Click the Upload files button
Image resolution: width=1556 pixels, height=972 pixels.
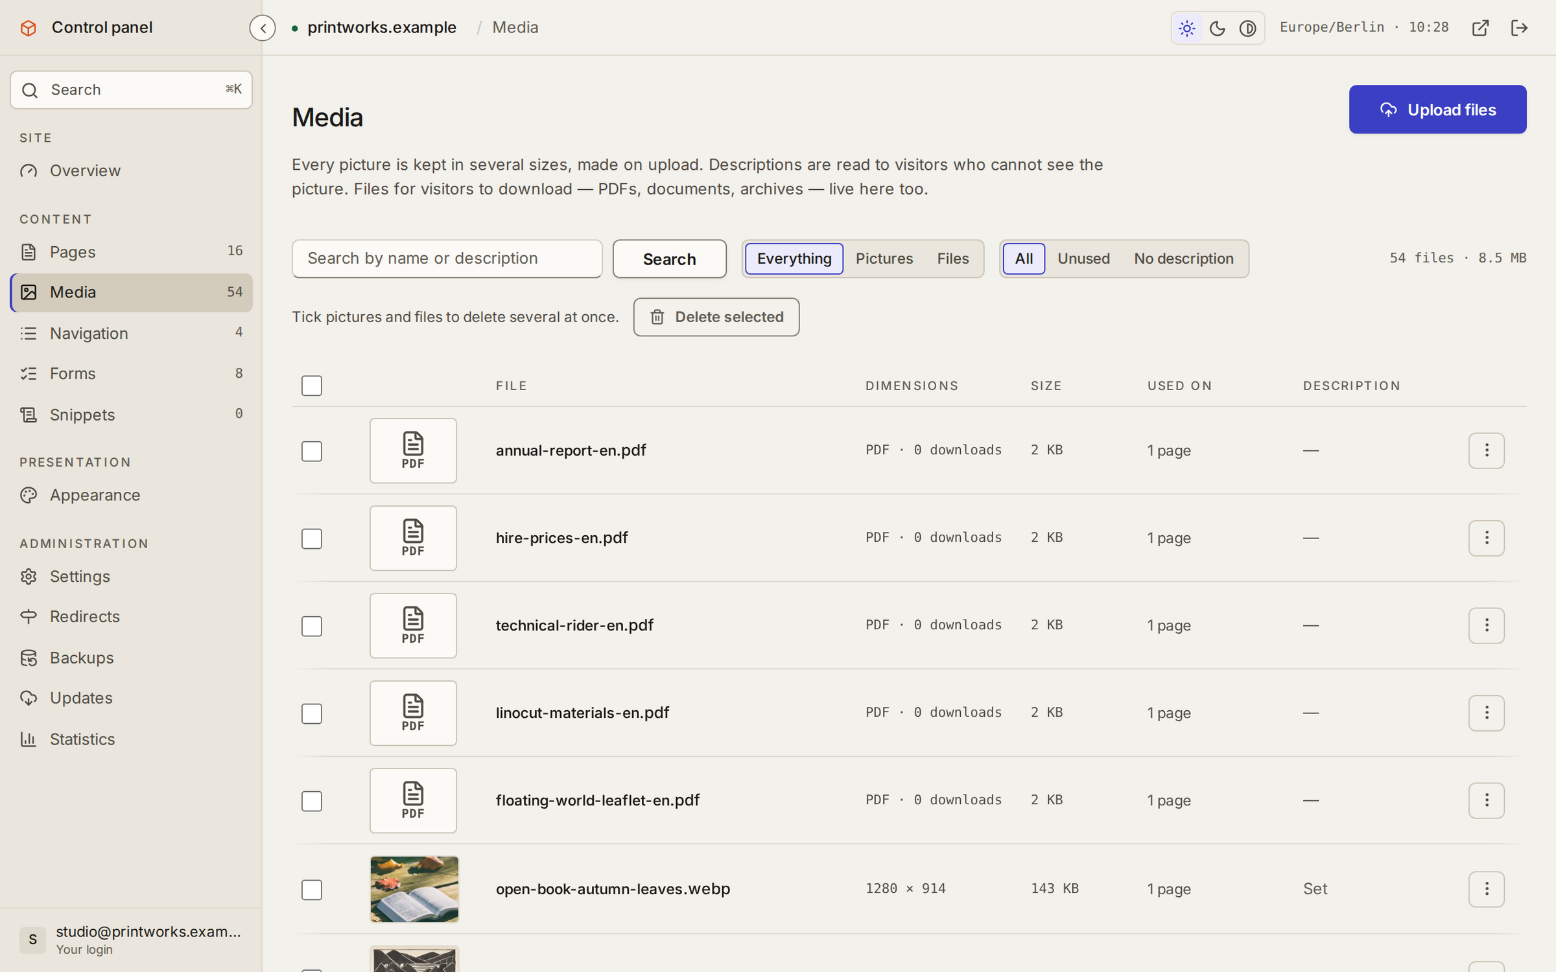tap(1437, 110)
